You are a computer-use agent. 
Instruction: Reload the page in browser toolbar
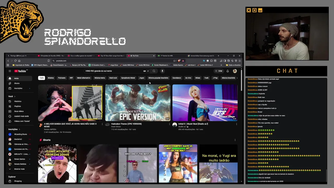[x=15, y=61]
